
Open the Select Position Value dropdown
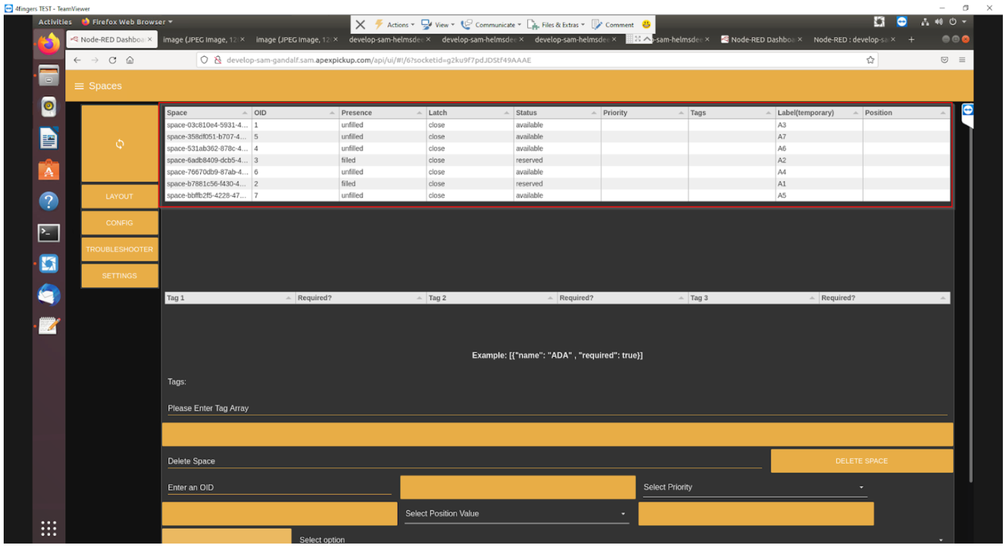[x=516, y=513]
